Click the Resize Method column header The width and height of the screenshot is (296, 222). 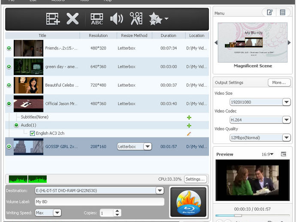[x=134, y=36]
